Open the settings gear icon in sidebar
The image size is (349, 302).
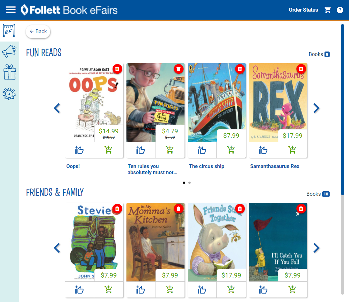[x=9, y=94]
